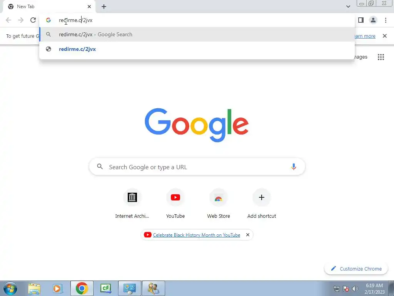
Task: Open the Web Store shortcut
Action: [x=219, y=203]
